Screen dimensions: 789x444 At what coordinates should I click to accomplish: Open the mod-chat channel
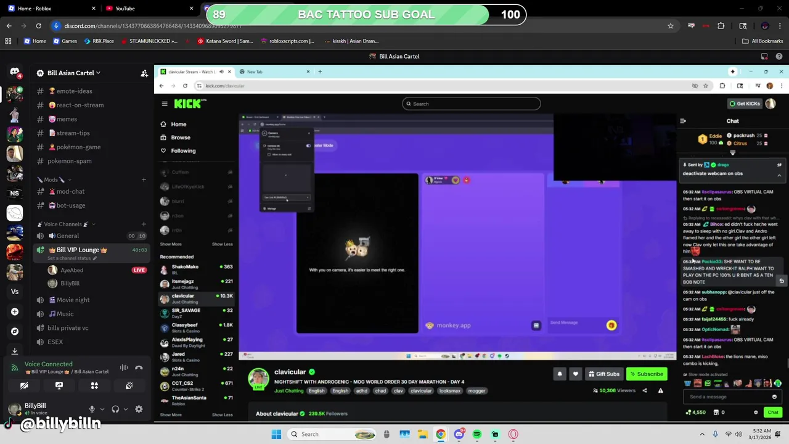92,191
